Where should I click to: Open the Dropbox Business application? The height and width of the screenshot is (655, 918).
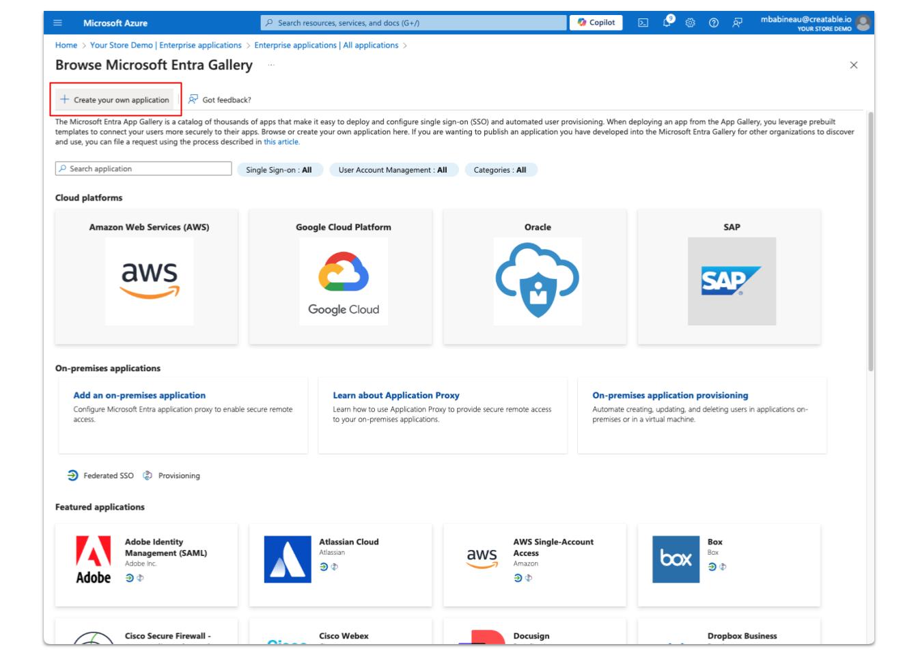tap(742, 636)
